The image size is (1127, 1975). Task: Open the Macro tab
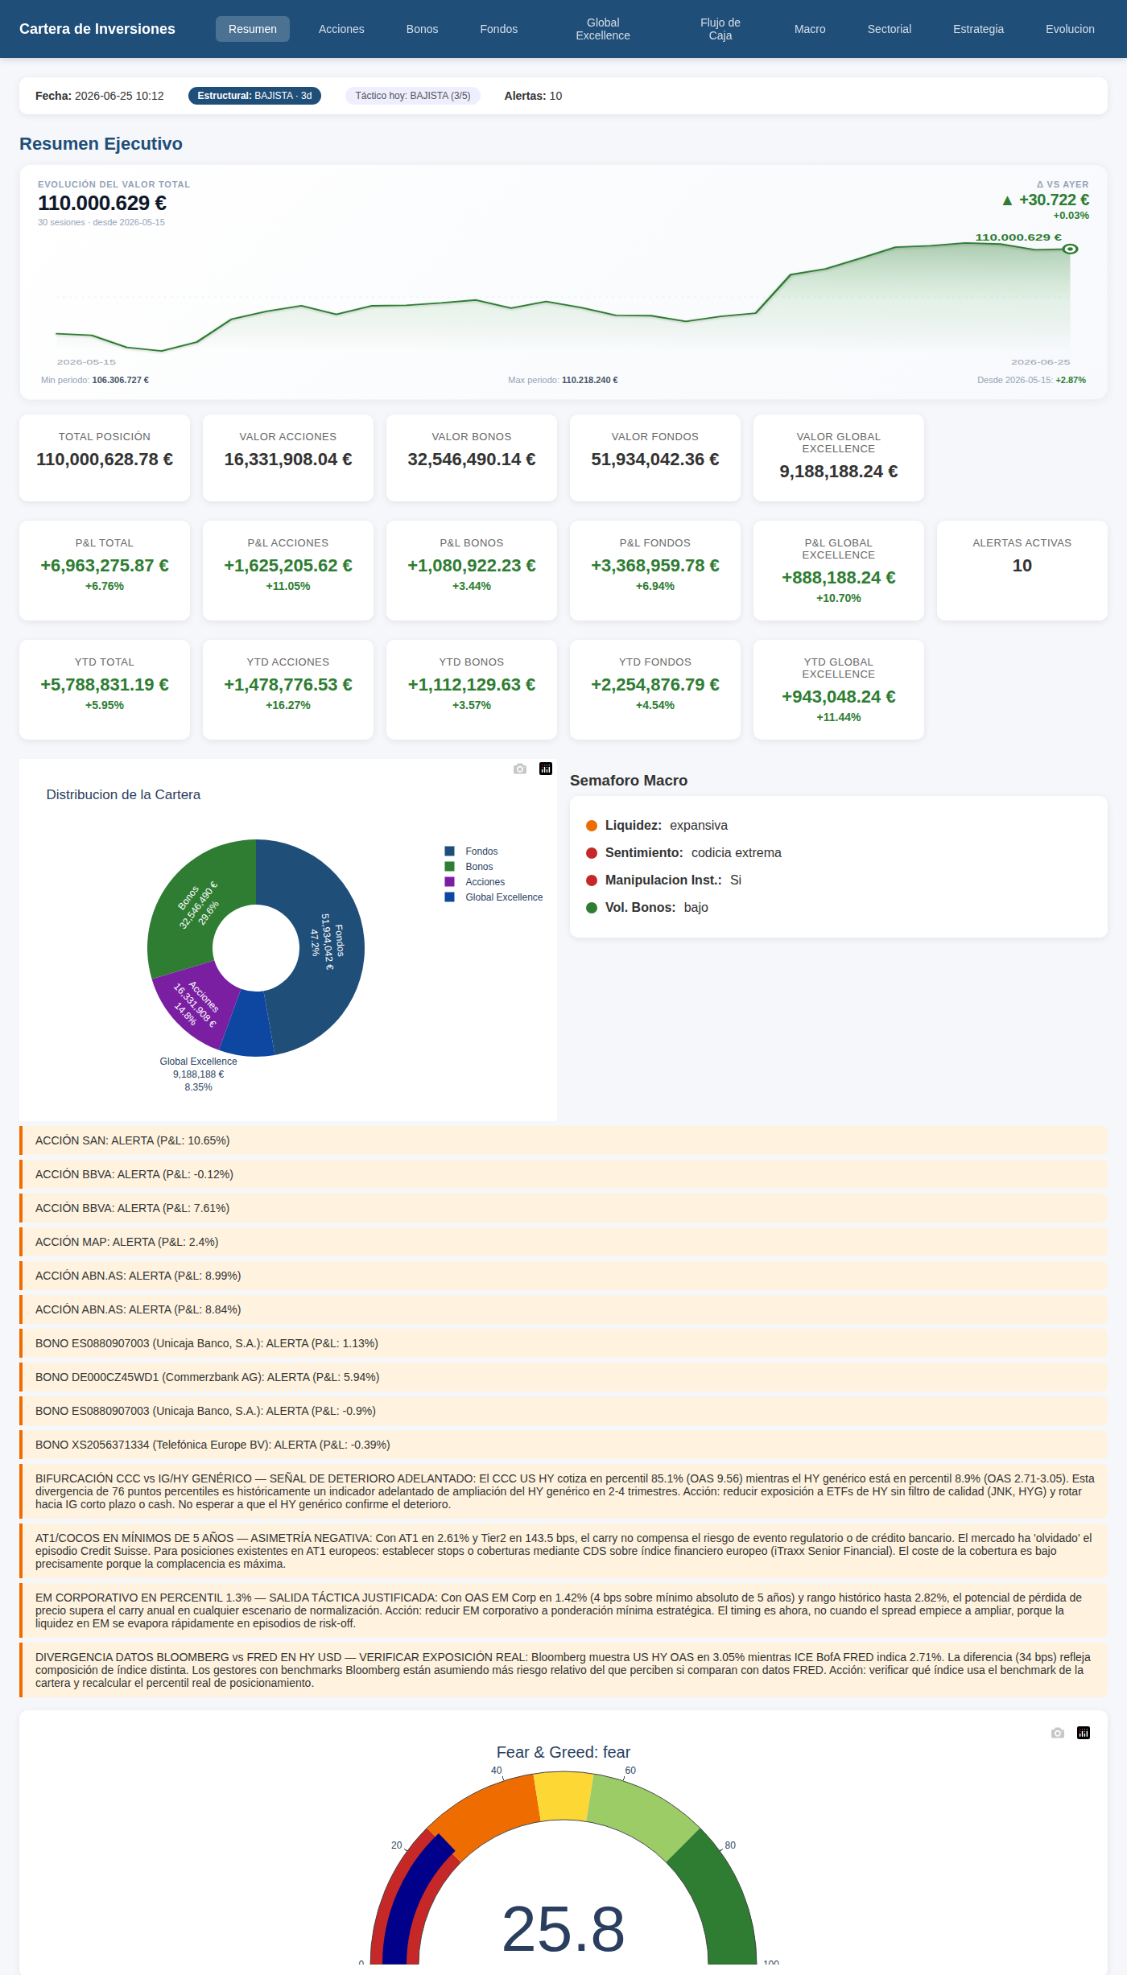810,29
